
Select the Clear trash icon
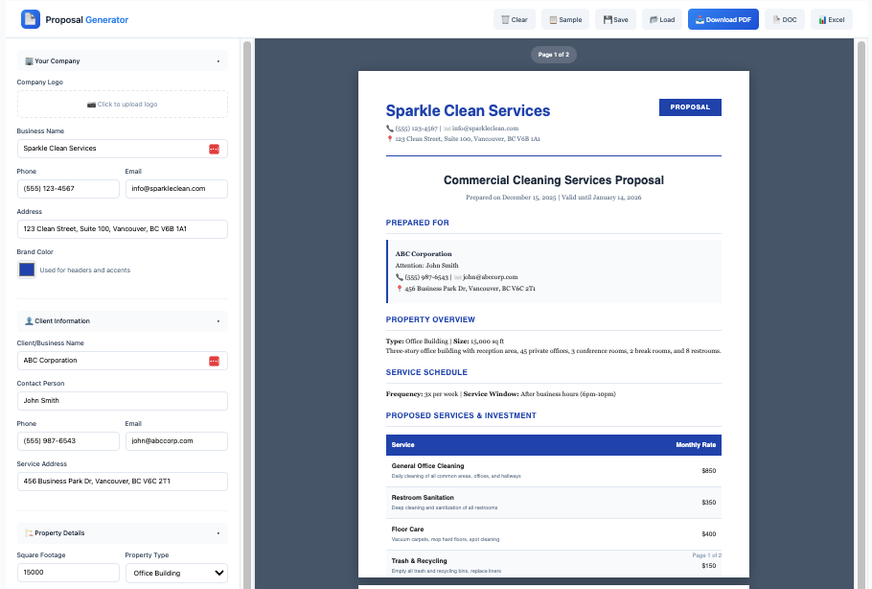coord(504,18)
